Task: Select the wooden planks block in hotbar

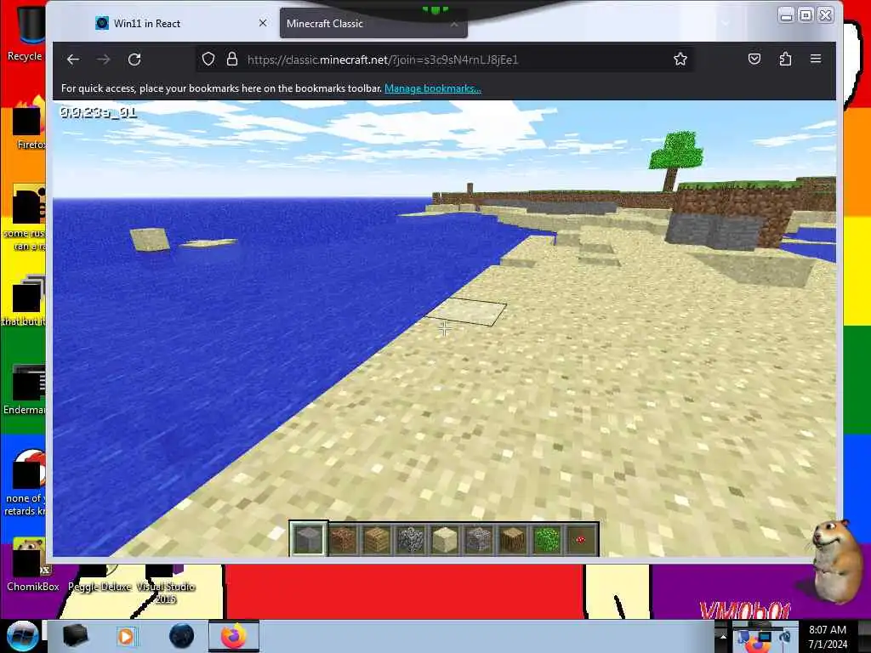Action: tap(377, 538)
